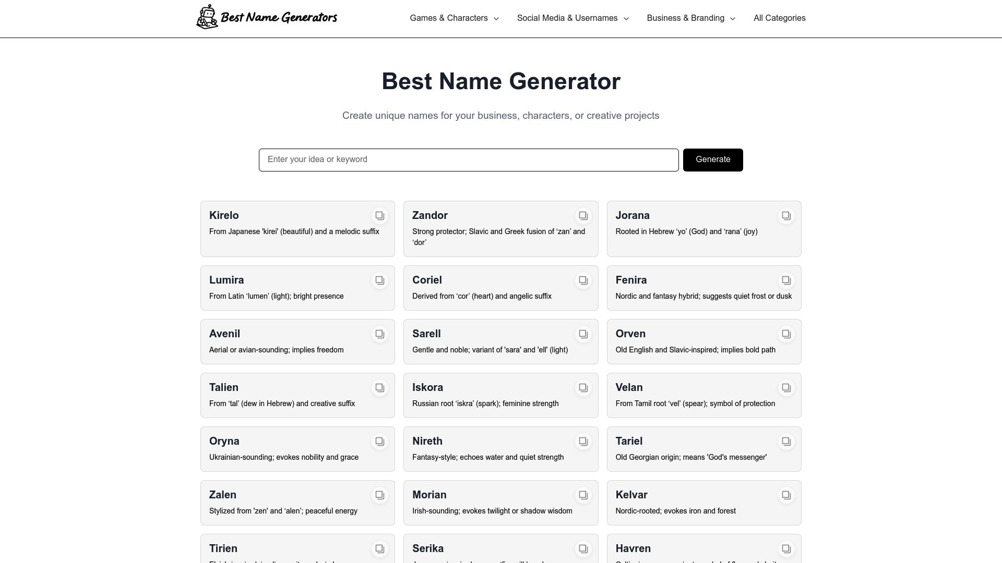The width and height of the screenshot is (1002, 563).
Task: Copy the name Kirelo
Action: 380,215
